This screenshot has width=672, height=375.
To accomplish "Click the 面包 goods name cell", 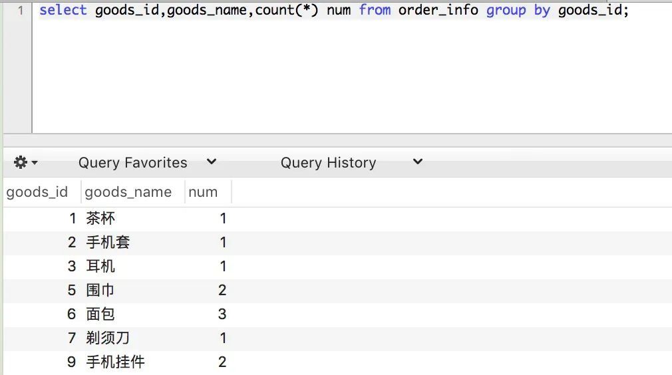I will tap(101, 314).
